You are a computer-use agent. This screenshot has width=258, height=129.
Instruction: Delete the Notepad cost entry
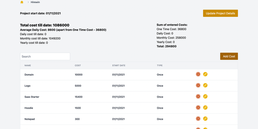click(198, 119)
